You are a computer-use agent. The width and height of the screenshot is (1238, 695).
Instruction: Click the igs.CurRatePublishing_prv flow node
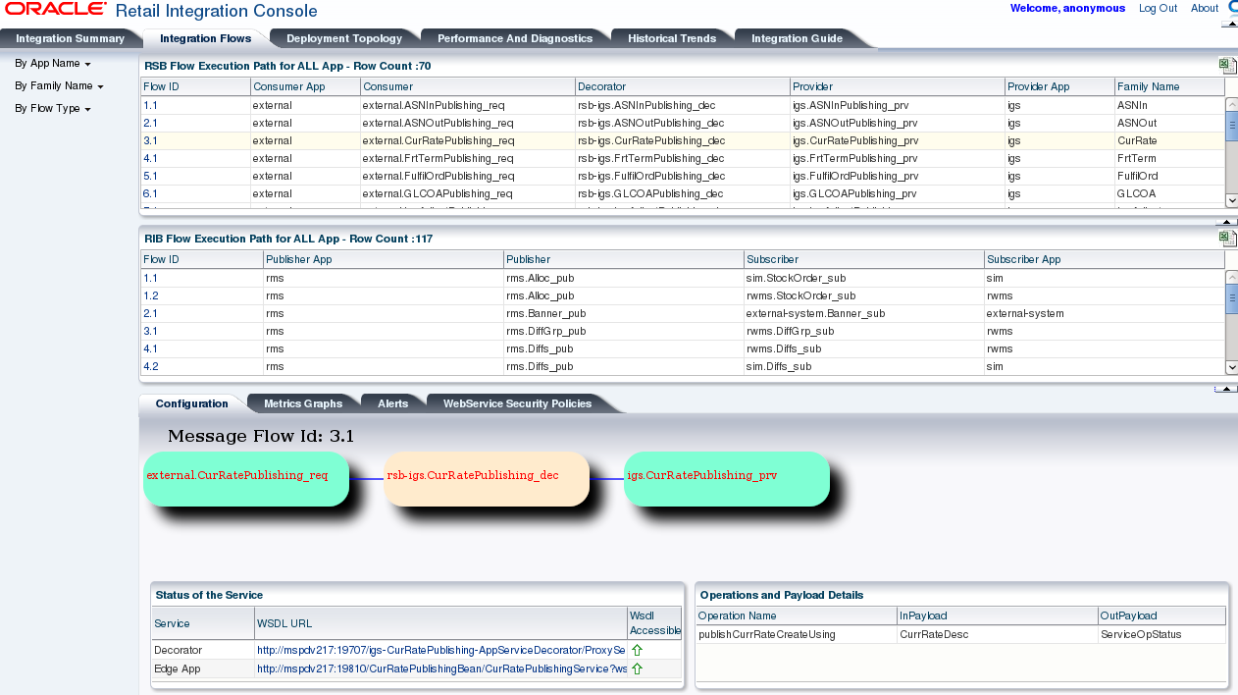727,479
